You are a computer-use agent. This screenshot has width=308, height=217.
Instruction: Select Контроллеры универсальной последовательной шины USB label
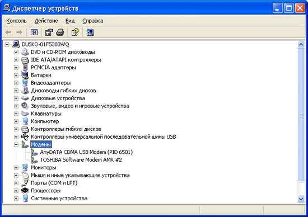coord(104,137)
